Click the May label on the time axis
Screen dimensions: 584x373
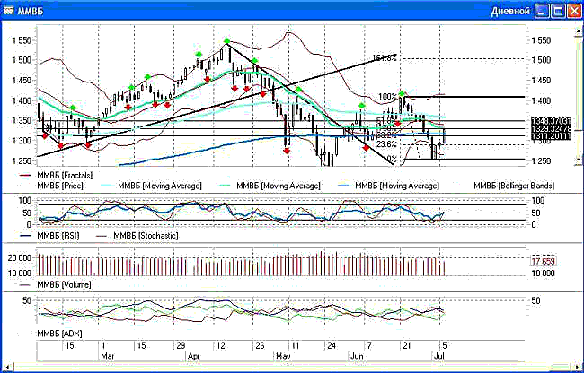[283, 356]
